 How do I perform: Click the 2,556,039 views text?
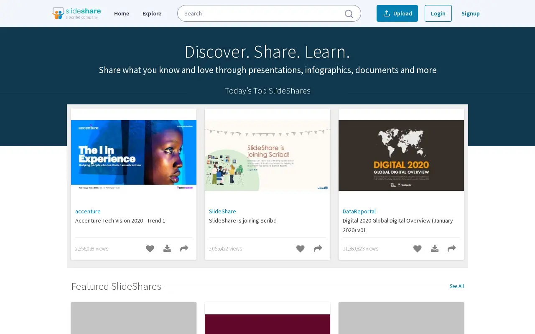92,248
